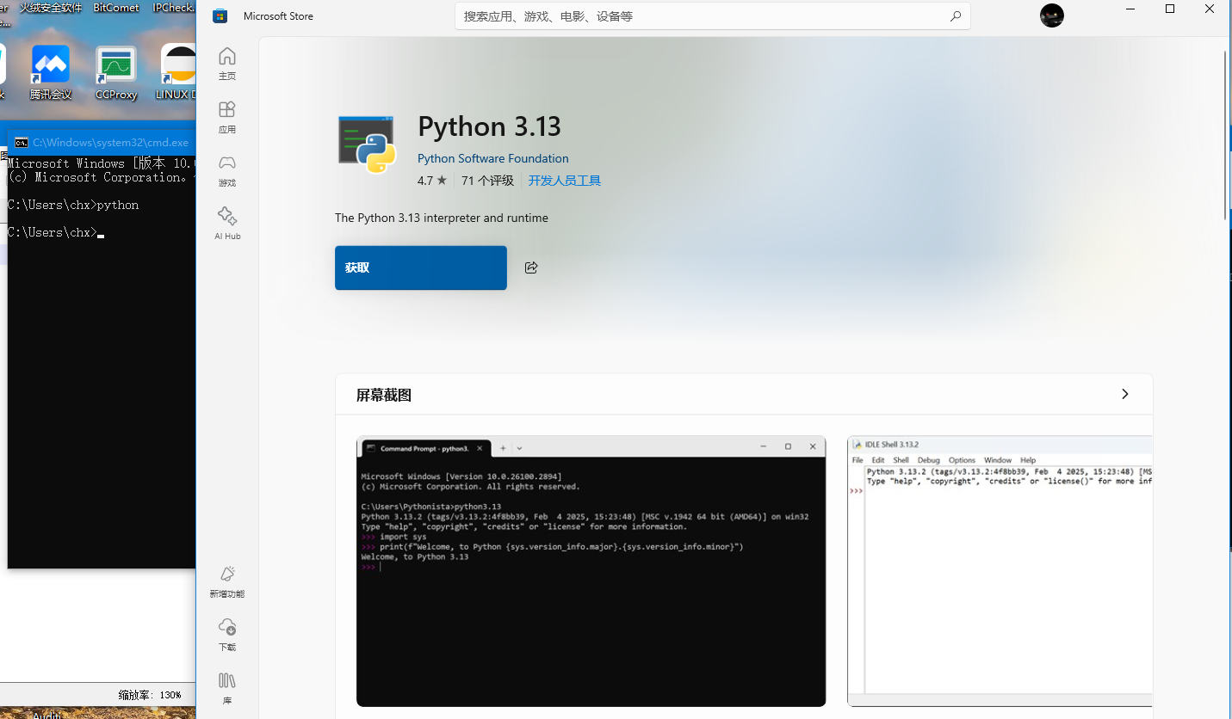Click the 火绒安全软件 desktop icon label
Viewport: 1232px width, 719px height.
51,8
